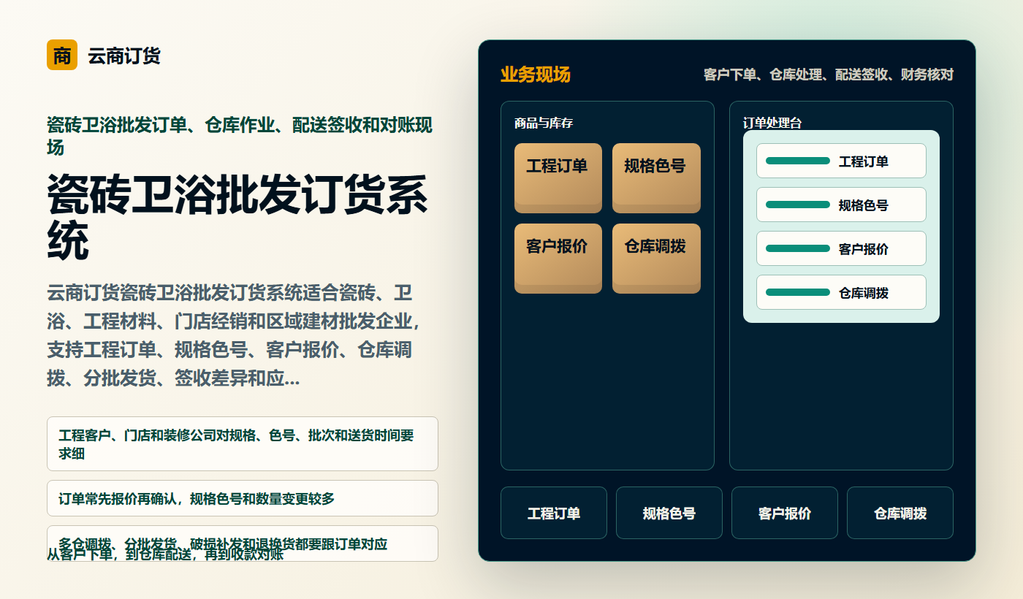This screenshot has width=1023, height=599.
Task: Click the box about 工程客户、门店和装修公司
Action: click(x=243, y=444)
